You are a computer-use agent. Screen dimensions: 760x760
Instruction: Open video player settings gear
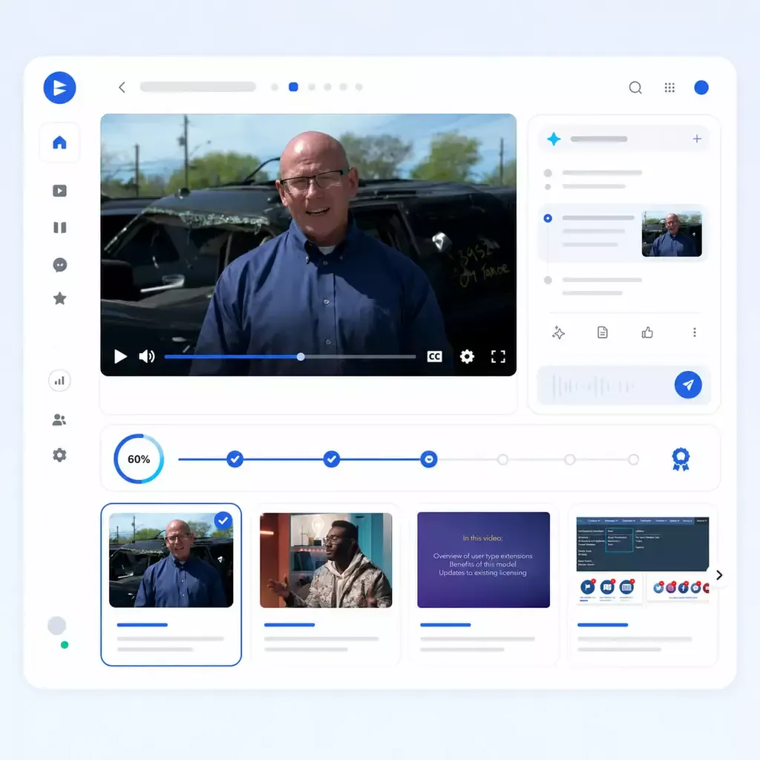[x=467, y=357]
